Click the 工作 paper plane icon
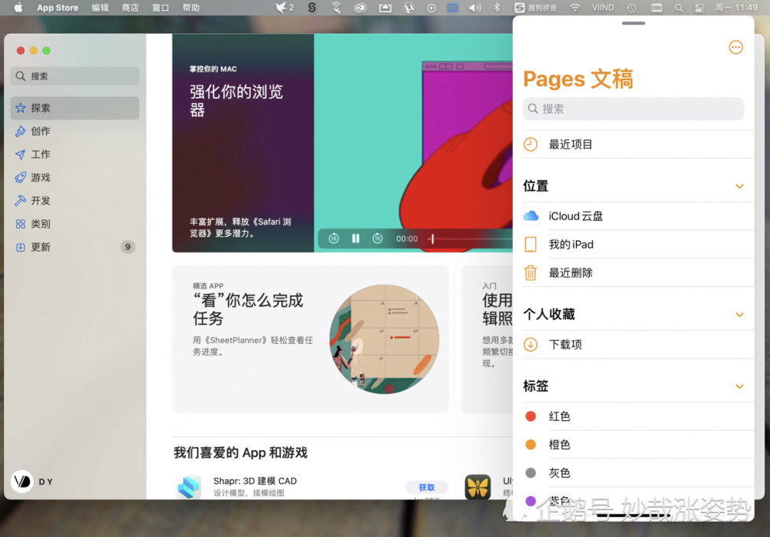This screenshot has height=537, width=770. pos(20,155)
